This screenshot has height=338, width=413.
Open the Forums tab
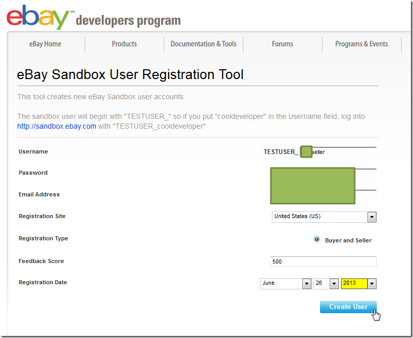pos(282,44)
